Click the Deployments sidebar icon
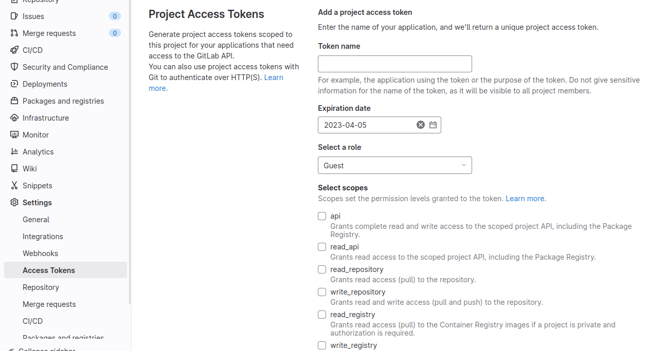The image size is (648, 351). (14, 84)
